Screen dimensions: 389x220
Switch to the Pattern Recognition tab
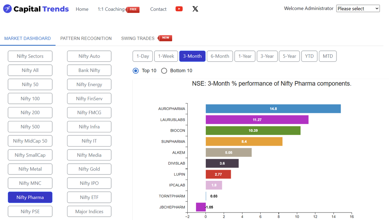click(x=86, y=38)
